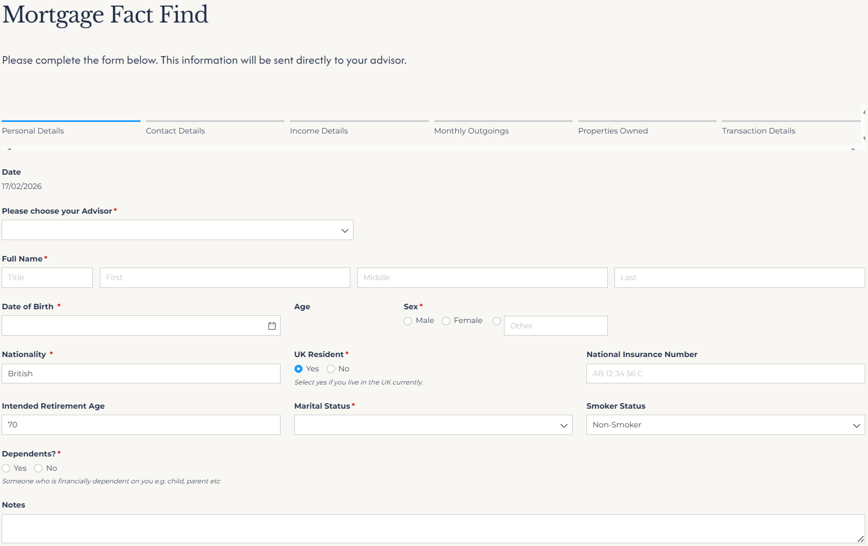868x546 pixels.
Task: Choose No for UK Resident
Action: [x=331, y=369]
